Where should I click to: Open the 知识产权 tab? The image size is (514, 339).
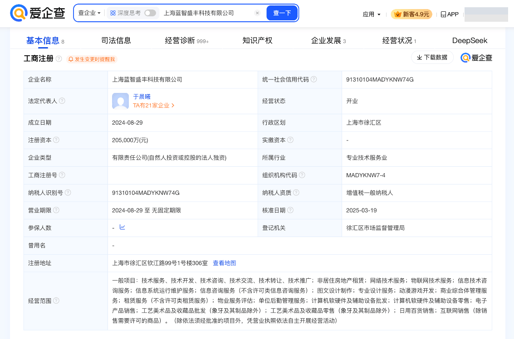point(257,40)
